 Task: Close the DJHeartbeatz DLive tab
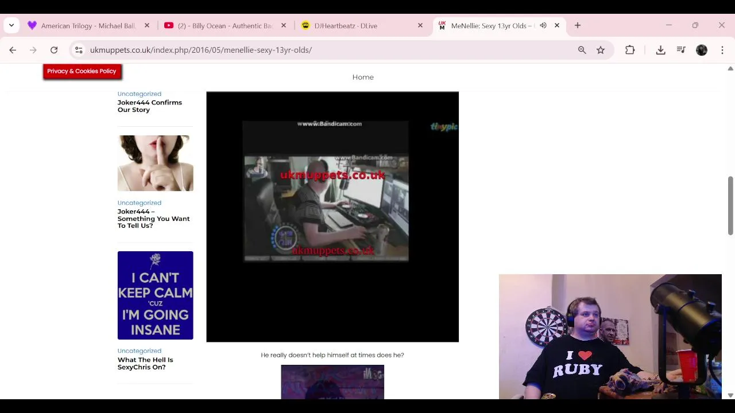420,26
